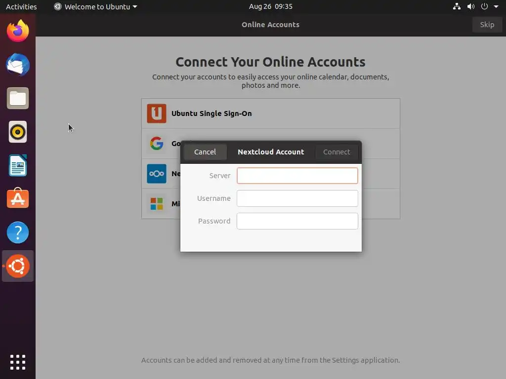Launch Rhythmbox music player
This screenshot has height=379, width=506.
coord(18,132)
